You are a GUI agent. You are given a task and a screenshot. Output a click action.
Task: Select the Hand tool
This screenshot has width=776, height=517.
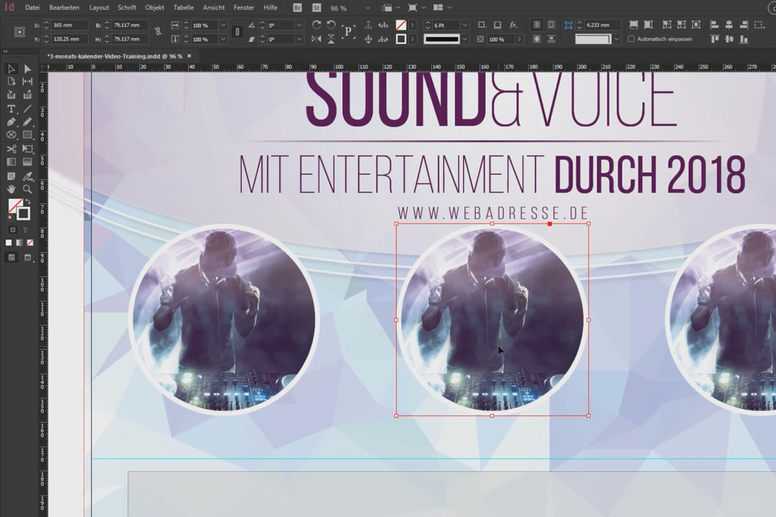12,189
